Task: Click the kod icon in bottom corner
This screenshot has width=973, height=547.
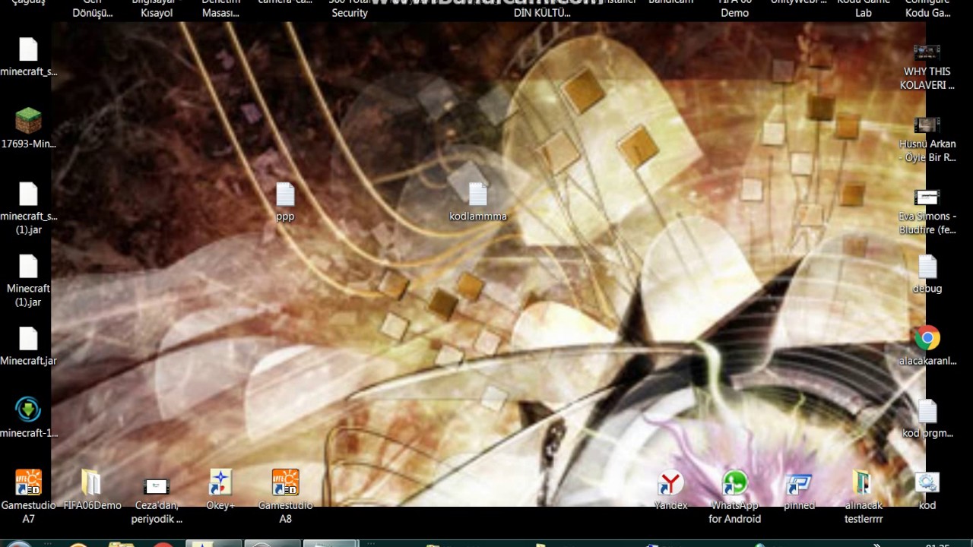Action: tap(927, 482)
